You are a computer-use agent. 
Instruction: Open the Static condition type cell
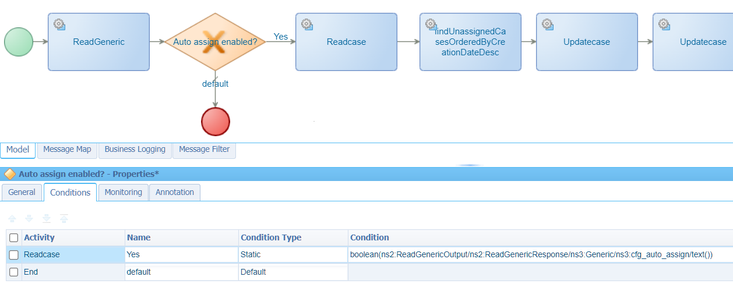293,255
